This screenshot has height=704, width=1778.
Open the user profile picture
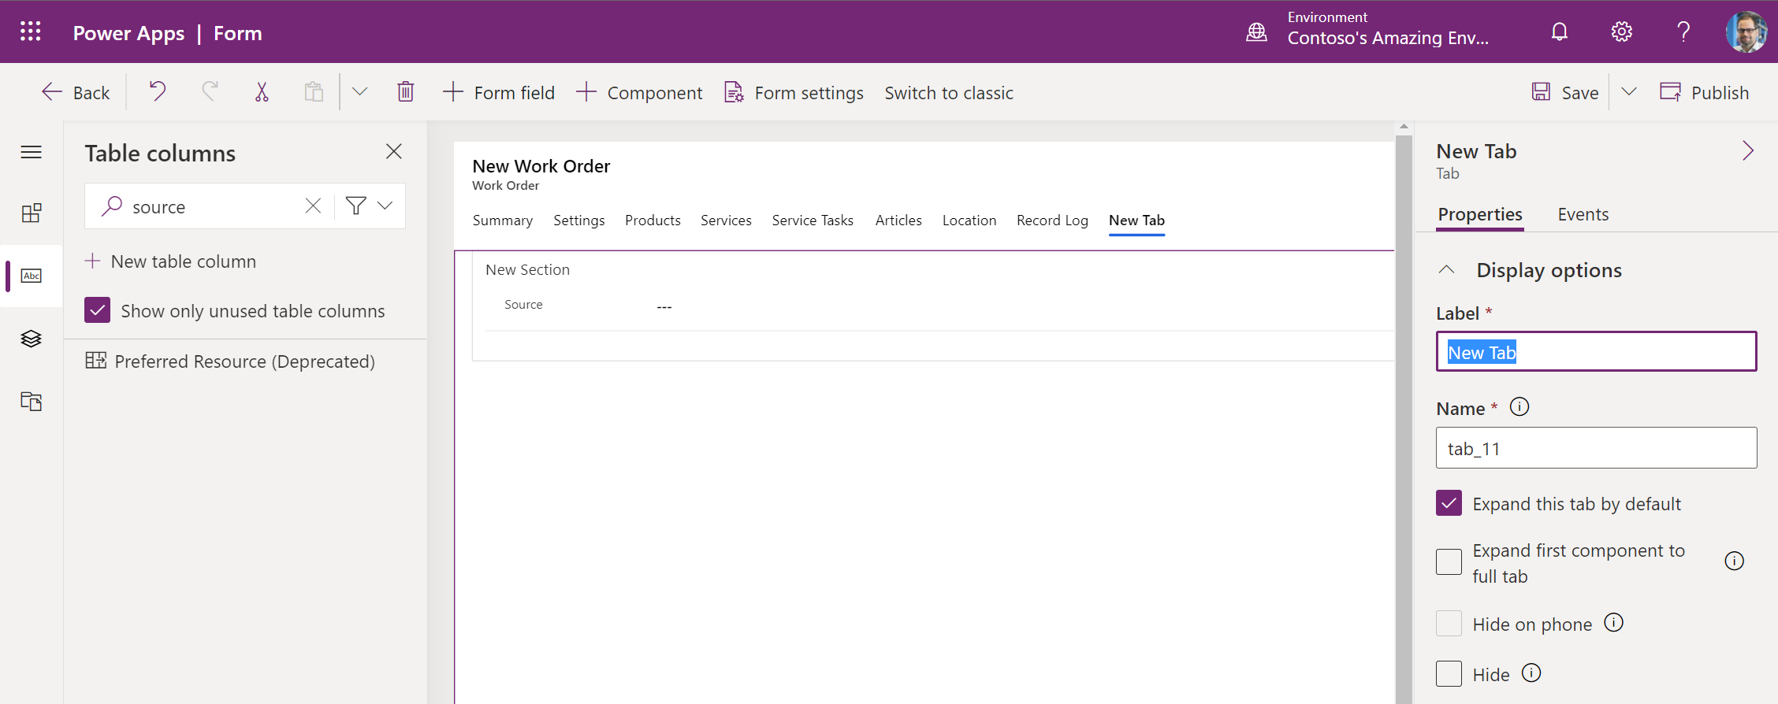click(x=1746, y=31)
